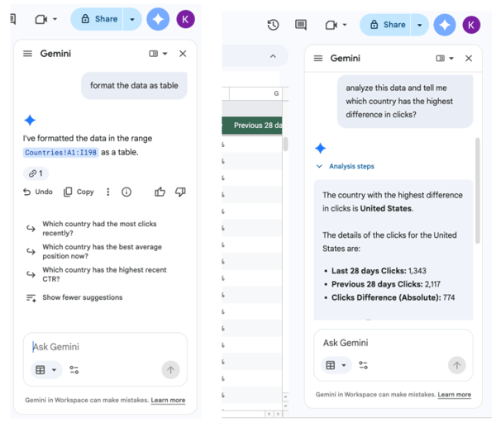This screenshot has height=432, width=496.
Task: Open table source selector in right panel
Action: click(x=336, y=365)
